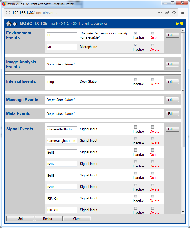Check Delete for Bell2 event
The height and width of the screenshot is (228, 190).
(x=152, y=161)
